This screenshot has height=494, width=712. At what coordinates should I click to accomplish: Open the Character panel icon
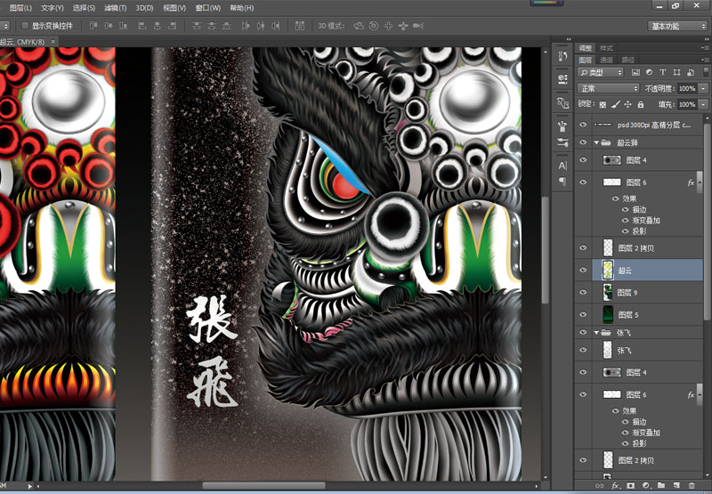[562, 166]
